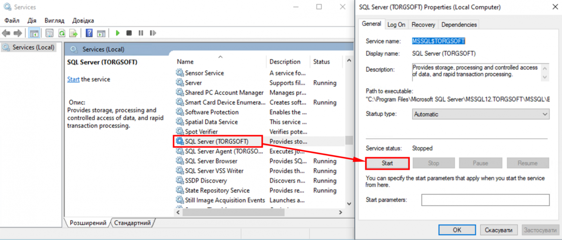Click the Pause Service toolbar icon
This screenshot has height=240, width=562.
pos(141,33)
